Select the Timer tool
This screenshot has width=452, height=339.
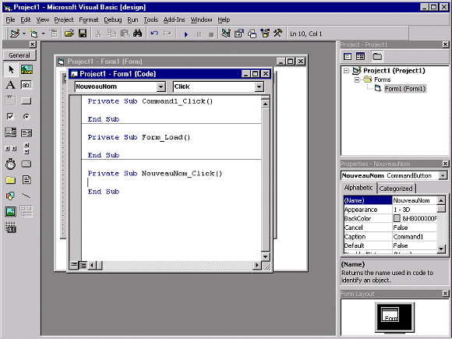pyautogui.click(x=11, y=164)
